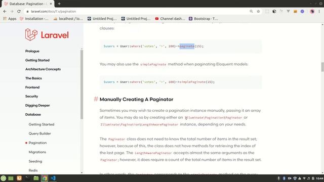Open the black cube extension icon
The image size is (324, 182).
[274, 11]
